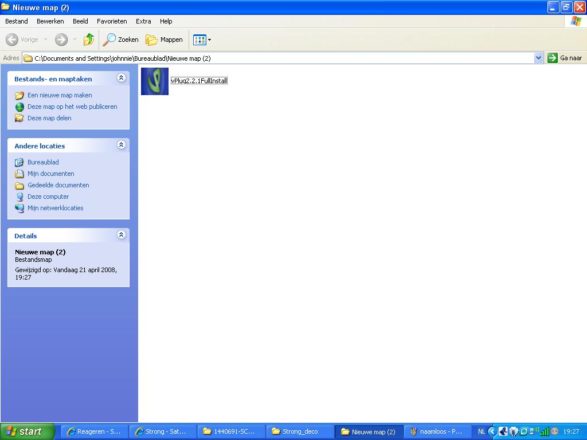Click the vPlug2.2.1FullInstall file name

[199, 80]
